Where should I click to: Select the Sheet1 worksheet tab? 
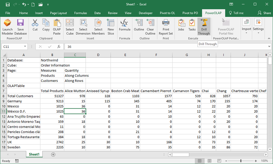click(34, 154)
